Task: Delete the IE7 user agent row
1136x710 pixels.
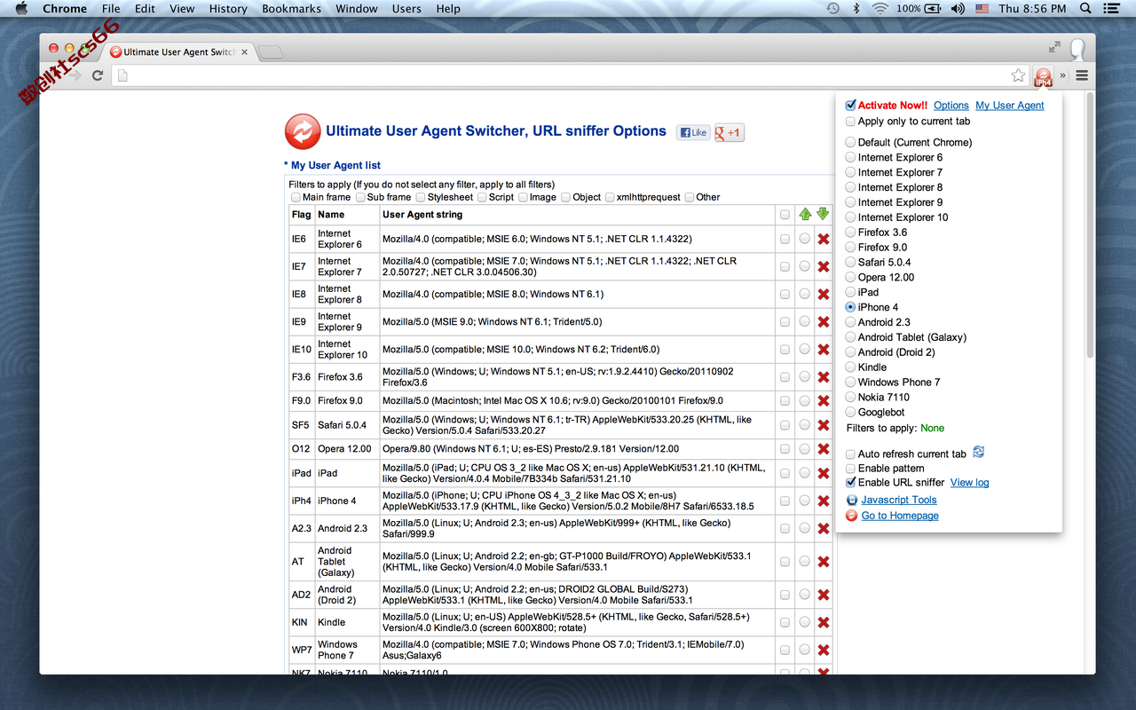Action: [824, 266]
